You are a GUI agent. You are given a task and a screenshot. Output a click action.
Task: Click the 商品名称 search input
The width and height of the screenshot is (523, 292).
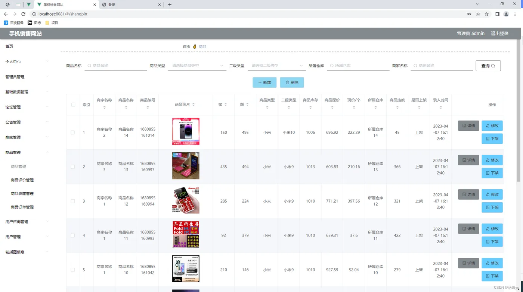pyautogui.click(x=116, y=66)
